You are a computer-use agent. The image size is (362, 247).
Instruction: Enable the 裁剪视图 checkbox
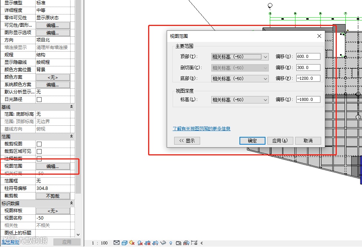pyautogui.click(x=39, y=144)
